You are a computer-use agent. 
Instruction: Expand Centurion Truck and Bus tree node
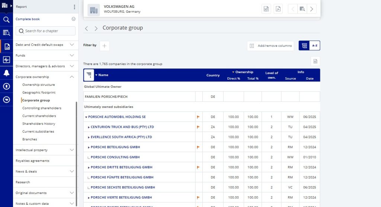(x=89, y=127)
